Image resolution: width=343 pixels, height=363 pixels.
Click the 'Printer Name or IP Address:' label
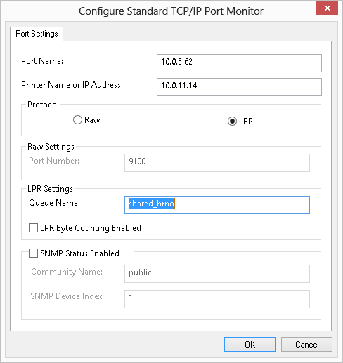coord(72,85)
